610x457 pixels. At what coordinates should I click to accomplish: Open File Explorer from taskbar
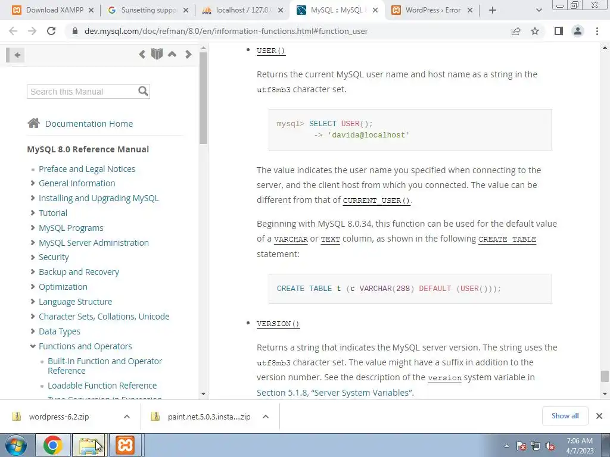[89, 445]
